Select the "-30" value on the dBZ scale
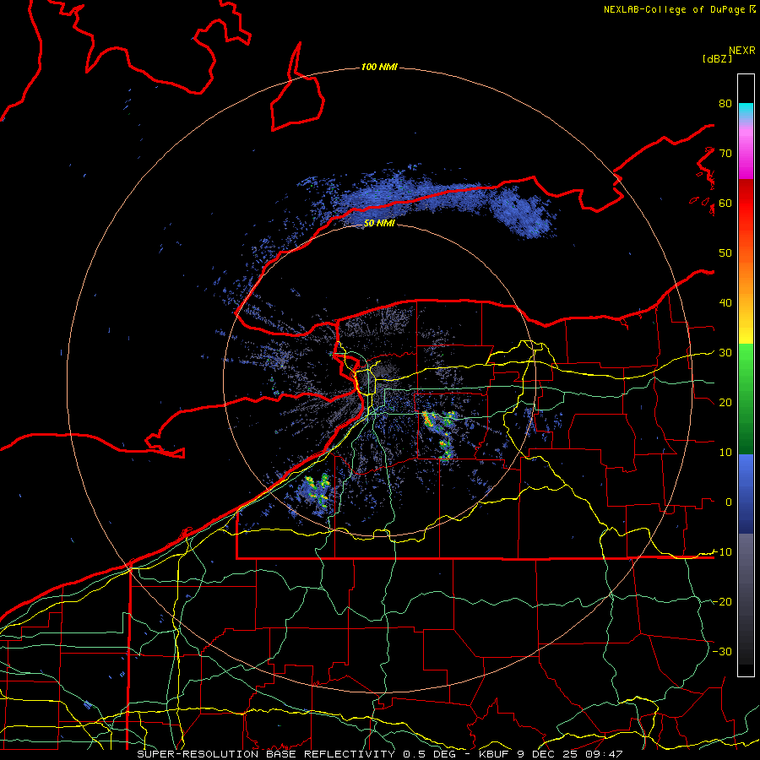The height and width of the screenshot is (760, 760). coord(722,652)
